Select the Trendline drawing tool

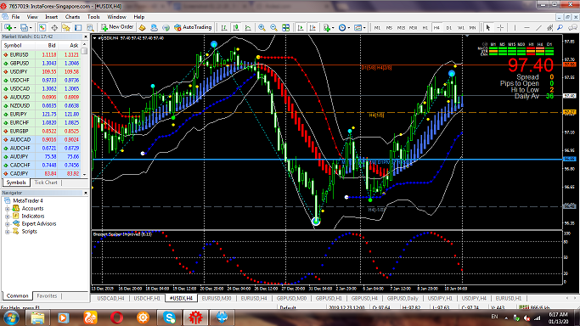point(538,28)
